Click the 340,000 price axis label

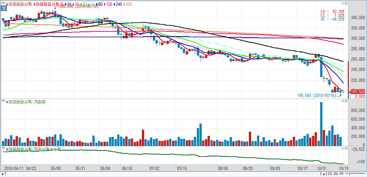pos(358,18)
